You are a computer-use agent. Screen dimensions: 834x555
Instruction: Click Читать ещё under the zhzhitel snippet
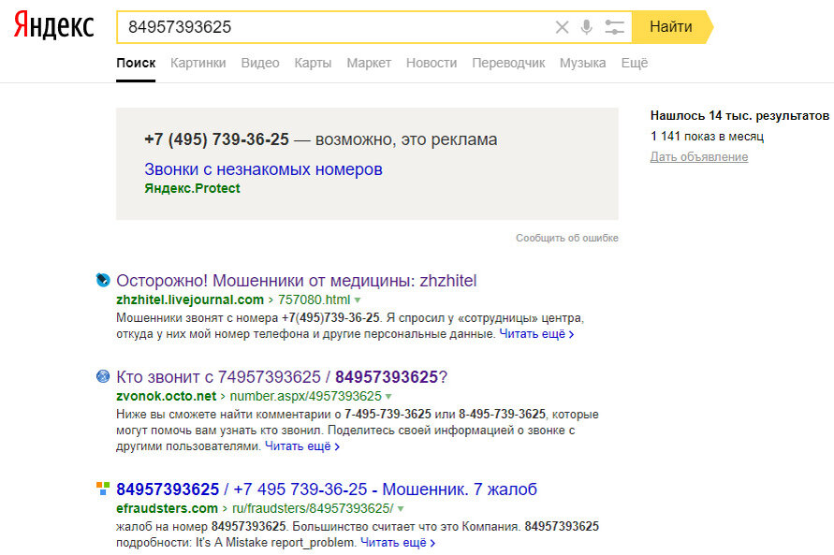(536, 334)
